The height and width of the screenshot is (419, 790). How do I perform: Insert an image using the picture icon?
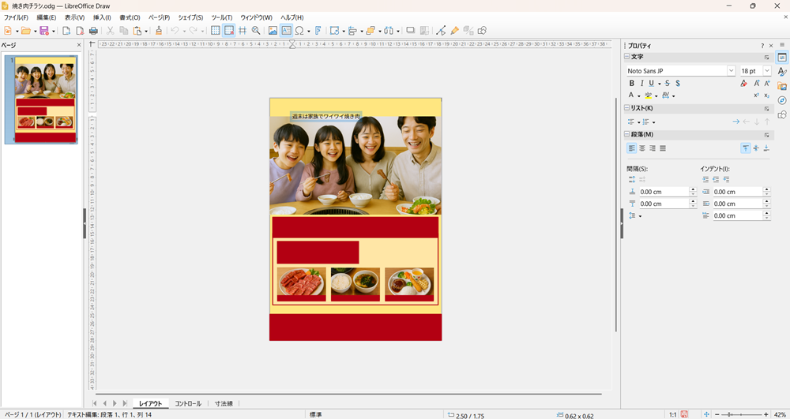(273, 31)
